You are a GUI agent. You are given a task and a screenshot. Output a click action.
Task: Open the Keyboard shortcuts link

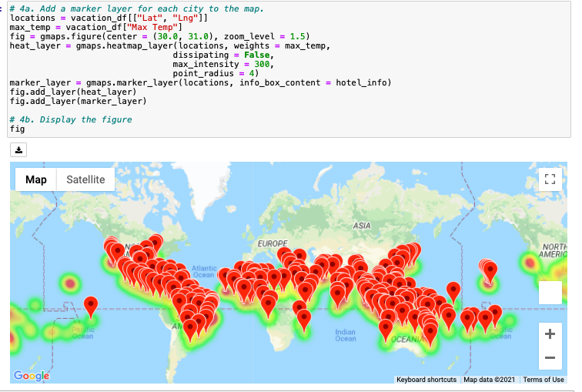426,380
